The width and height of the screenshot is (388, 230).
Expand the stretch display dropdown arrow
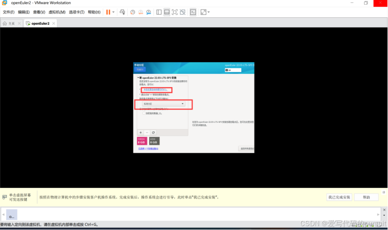pyautogui.click(x=209, y=12)
